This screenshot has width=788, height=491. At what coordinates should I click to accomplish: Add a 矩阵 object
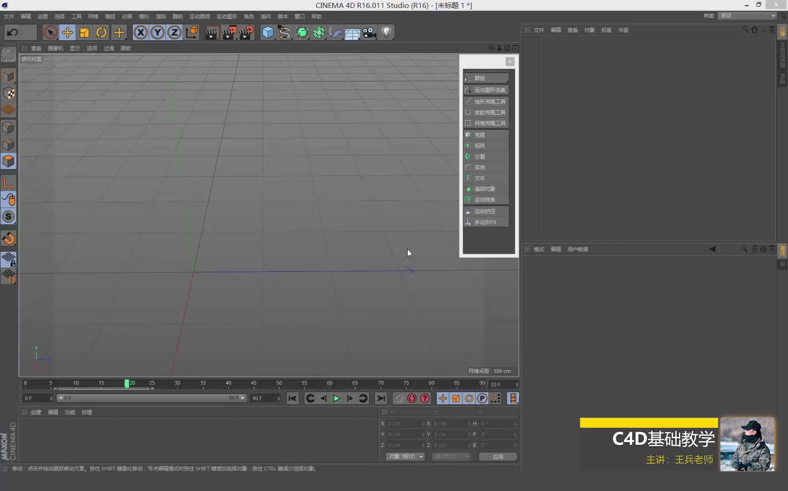pyautogui.click(x=486, y=146)
